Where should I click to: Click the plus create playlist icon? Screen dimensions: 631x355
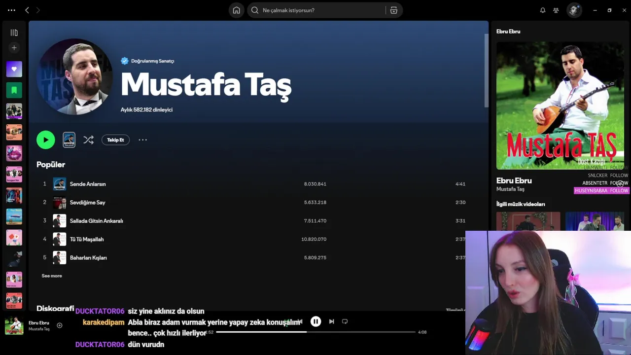pos(14,48)
